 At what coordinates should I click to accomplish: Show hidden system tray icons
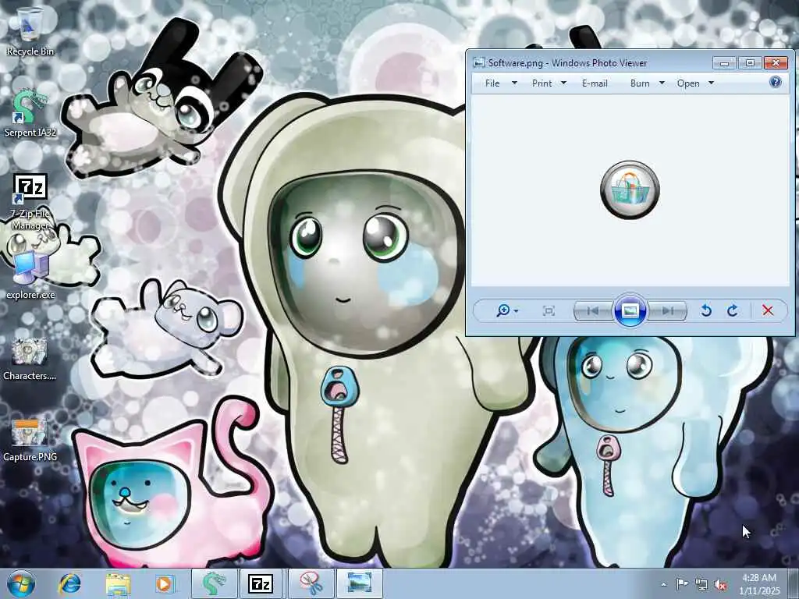coord(663,584)
